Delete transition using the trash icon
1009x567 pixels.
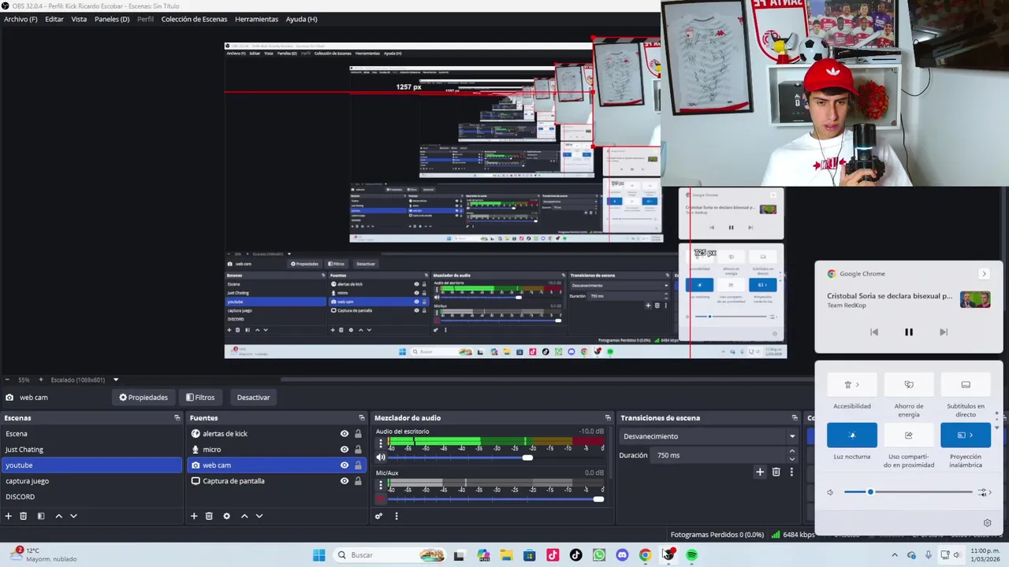coord(776,472)
